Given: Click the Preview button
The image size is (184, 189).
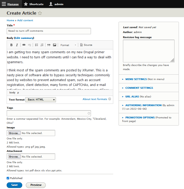Looking at the screenshot, I should (x=36, y=185).
